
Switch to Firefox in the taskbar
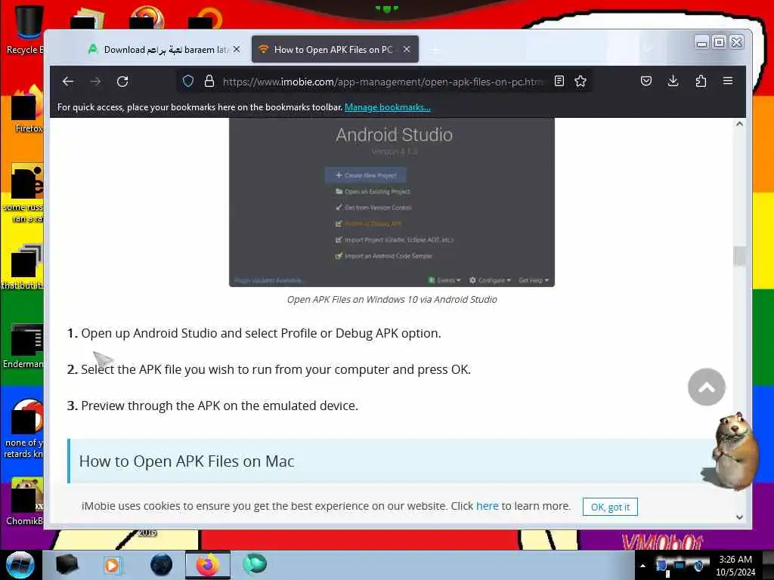[208, 565]
